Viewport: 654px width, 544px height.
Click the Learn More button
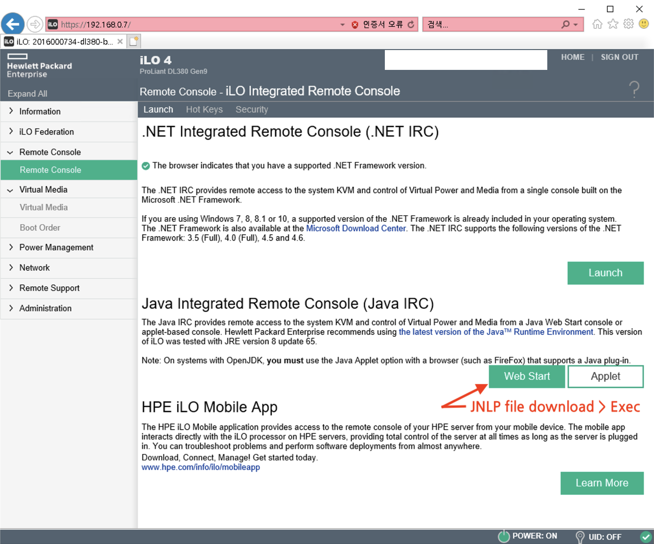602,483
